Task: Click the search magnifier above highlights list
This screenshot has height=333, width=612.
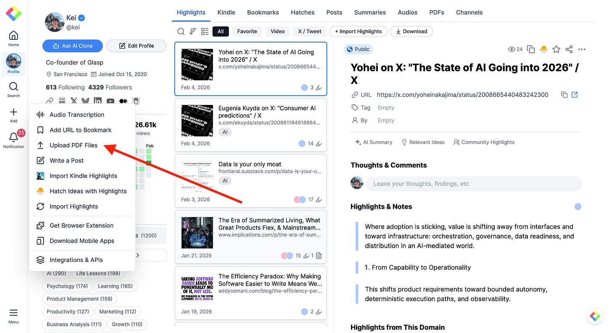Action: pyautogui.click(x=181, y=31)
